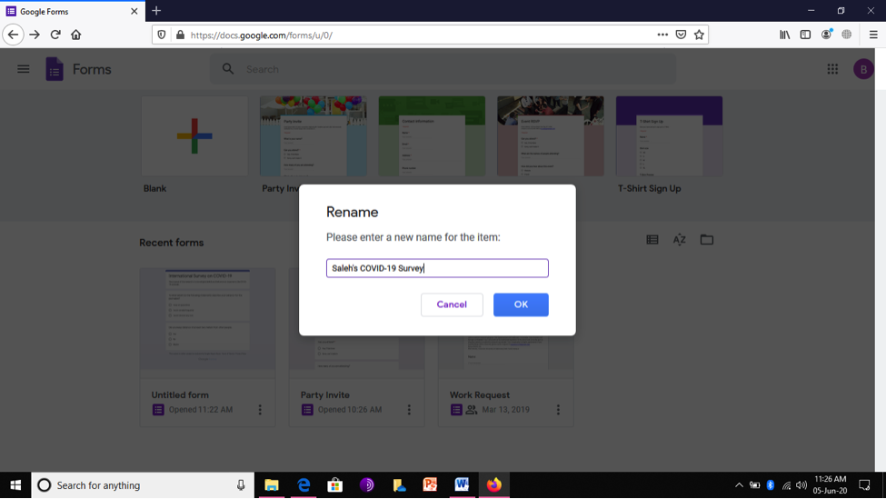Switch to Word in the taskbar
Viewport: 886px width, 499px height.
tap(462, 485)
